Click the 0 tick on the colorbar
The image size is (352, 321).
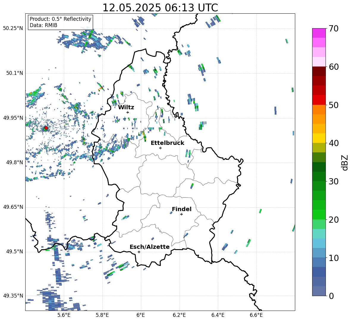coord(331,296)
